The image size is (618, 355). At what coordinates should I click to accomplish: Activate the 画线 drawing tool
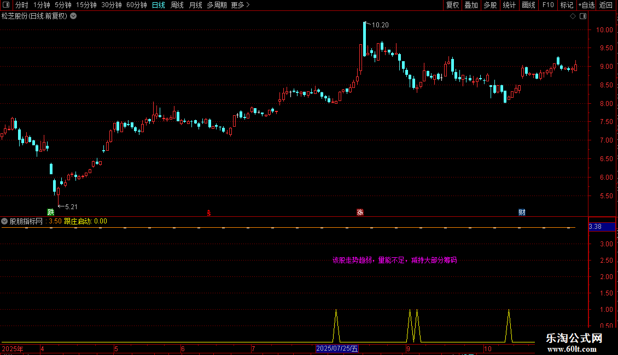click(528, 5)
